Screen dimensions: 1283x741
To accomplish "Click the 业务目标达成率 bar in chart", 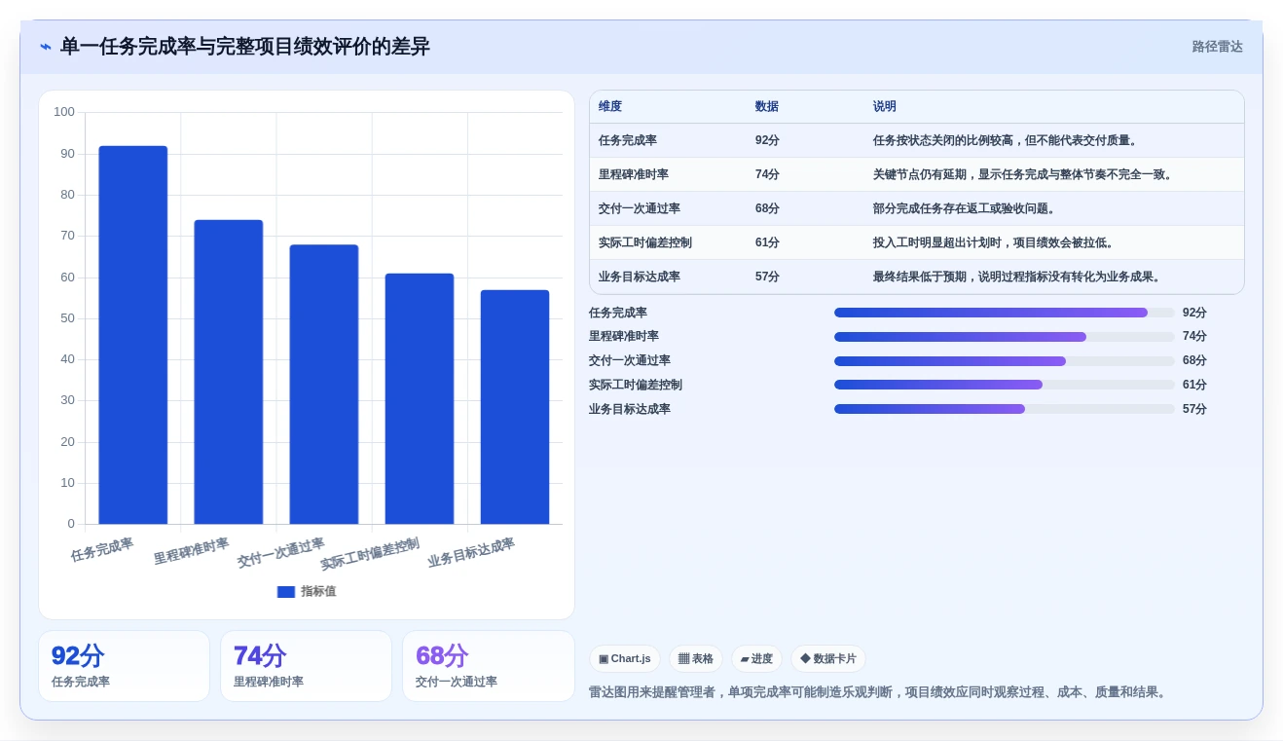I will [515, 407].
